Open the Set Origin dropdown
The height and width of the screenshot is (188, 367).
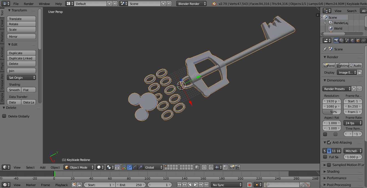21,78
